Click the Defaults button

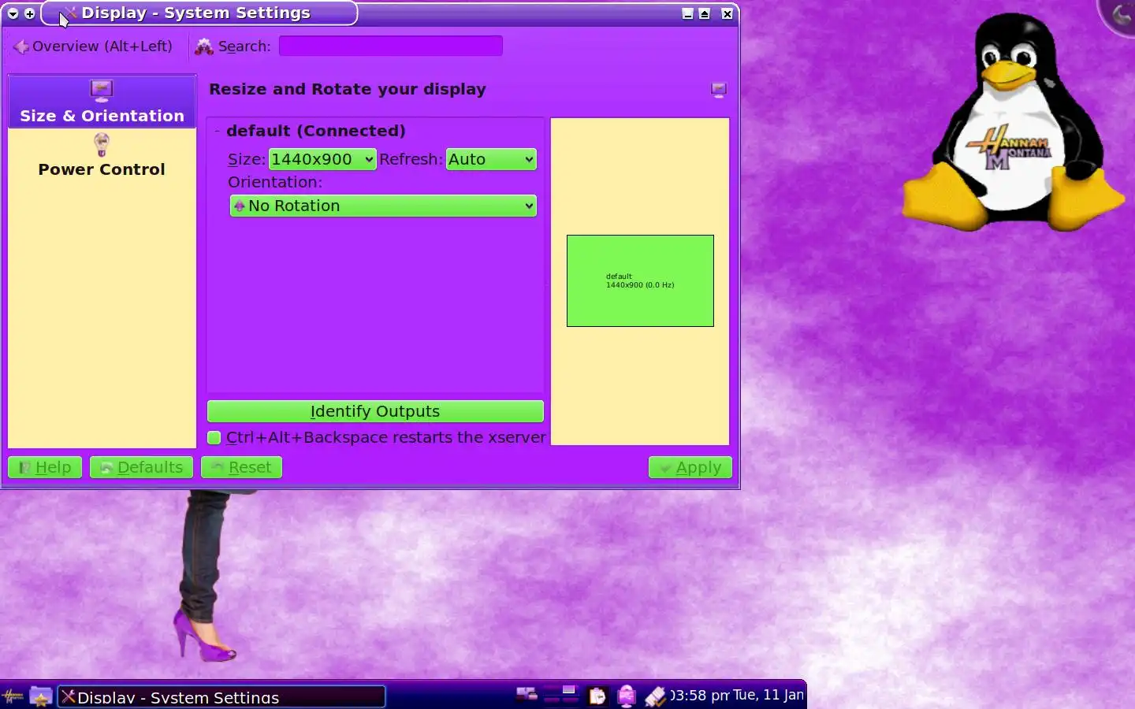141,467
